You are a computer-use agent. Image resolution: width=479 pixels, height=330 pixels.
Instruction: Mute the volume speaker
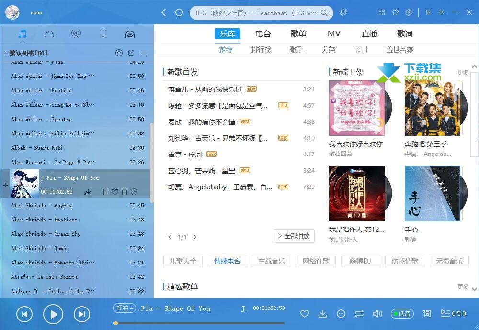377,314
